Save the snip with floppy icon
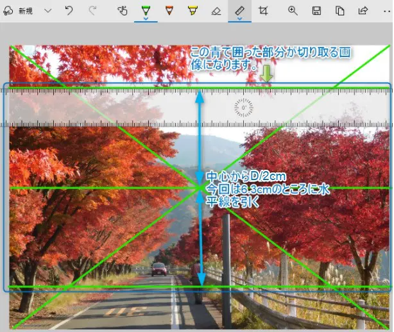The image size is (394, 332). tap(316, 11)
